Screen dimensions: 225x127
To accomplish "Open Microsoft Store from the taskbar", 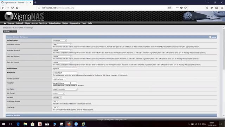I will click(33, 124).
